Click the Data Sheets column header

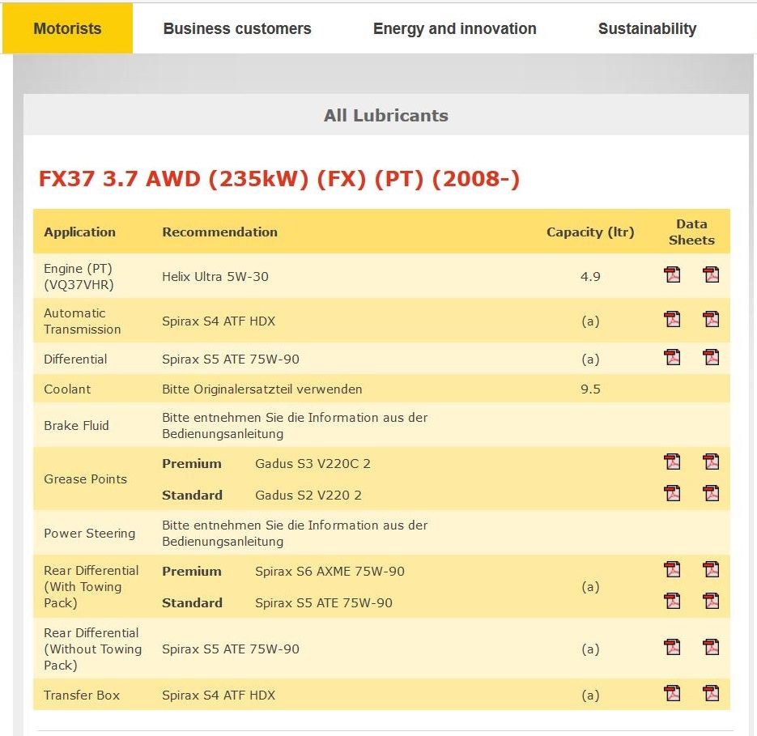691,232
